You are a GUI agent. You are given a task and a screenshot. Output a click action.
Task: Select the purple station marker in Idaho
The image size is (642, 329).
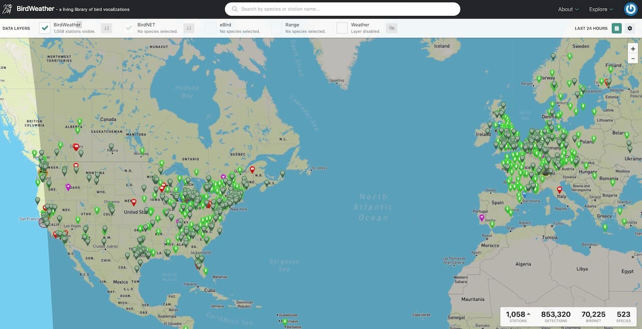coord(68,187)
